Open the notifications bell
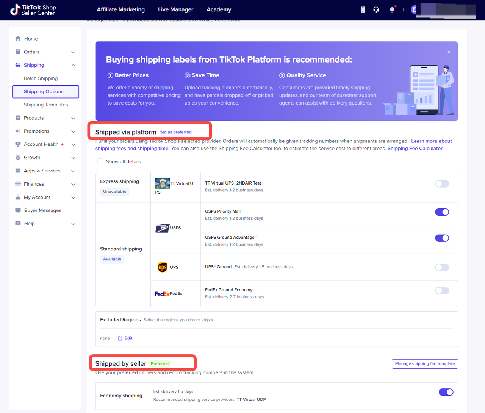Viewport: 485px width, 413px height. [x=392, y=9]
